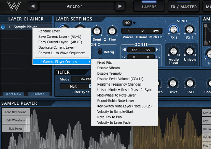Image resolution: width=211 pixels, height=149 pixels.
Task: Toggle power for layer 1 Sample Player
Action: pos(3,27)
